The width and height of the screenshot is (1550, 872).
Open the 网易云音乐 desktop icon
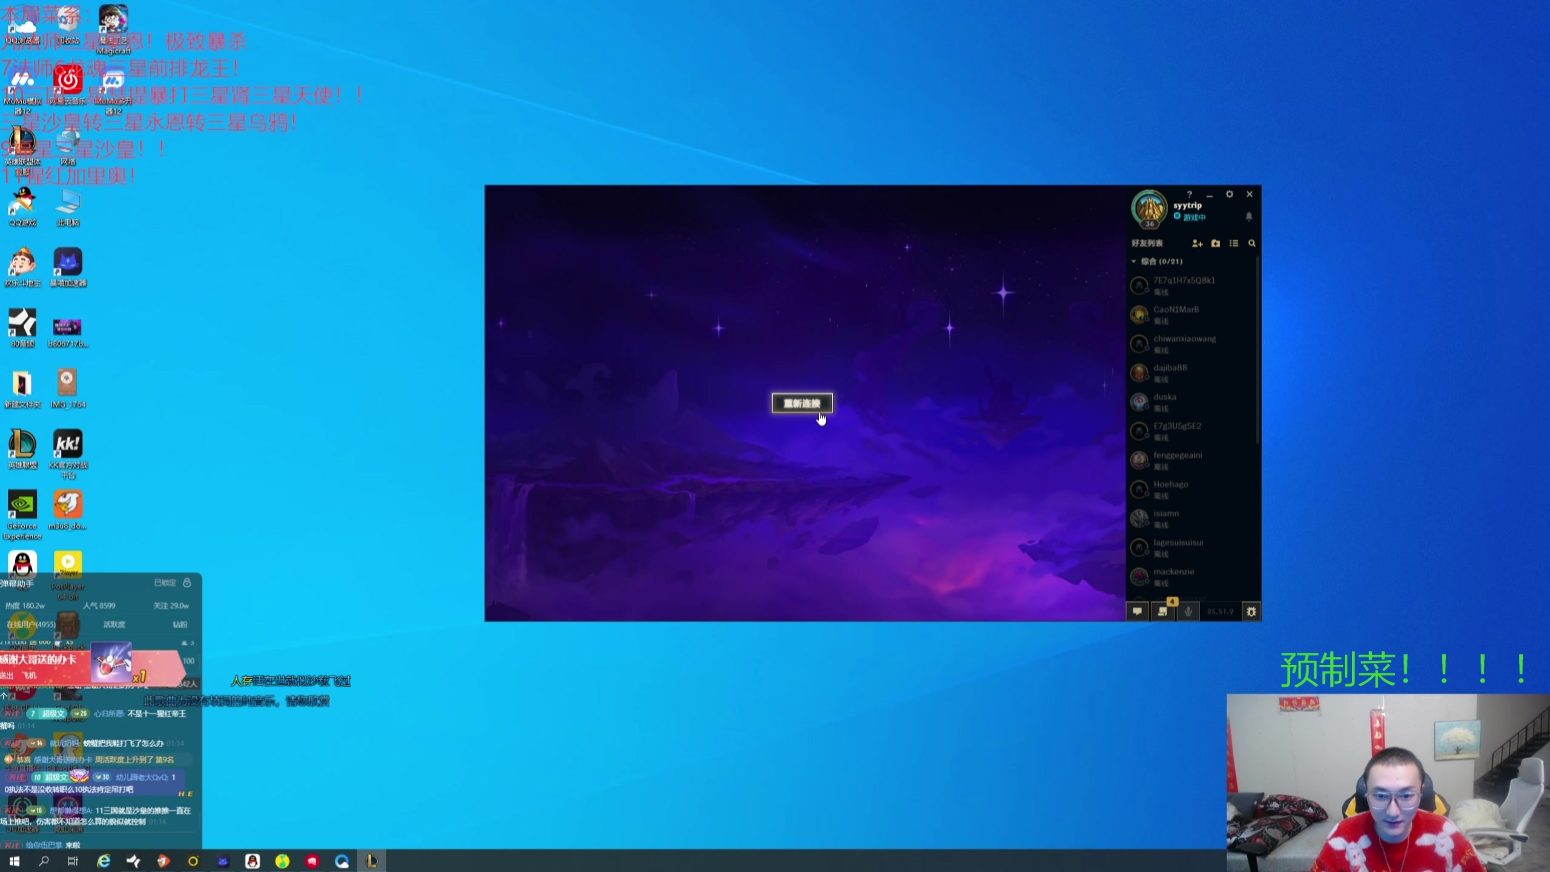pos(68,86)
